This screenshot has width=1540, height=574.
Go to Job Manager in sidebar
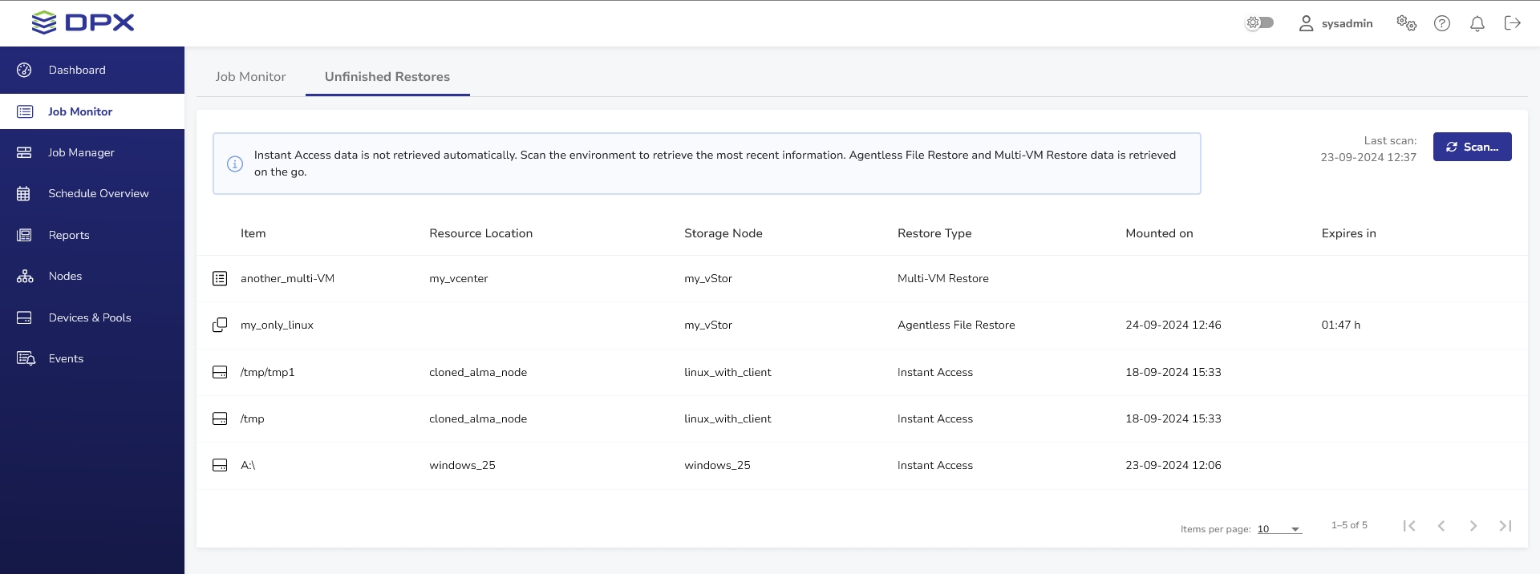point(81,152)
